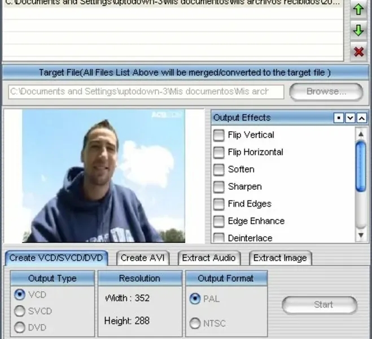Select the source file row in list
Viewport: 372px width, 339px height.
pyautogui.click(x=173, y=3)
